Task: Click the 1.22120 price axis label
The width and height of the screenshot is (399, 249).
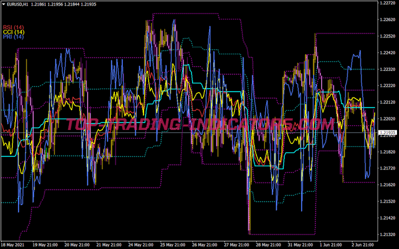Action: pyautogui.click(x=388, y=102)
